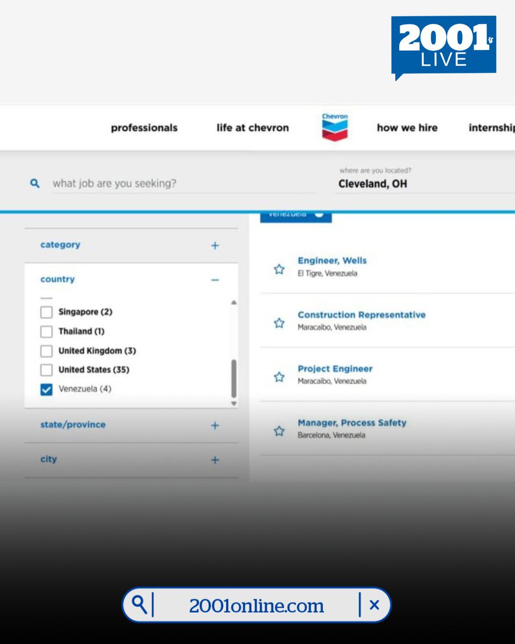Click the 2001 Live logo badge
The image size is (515, 644).
[444, 47]
